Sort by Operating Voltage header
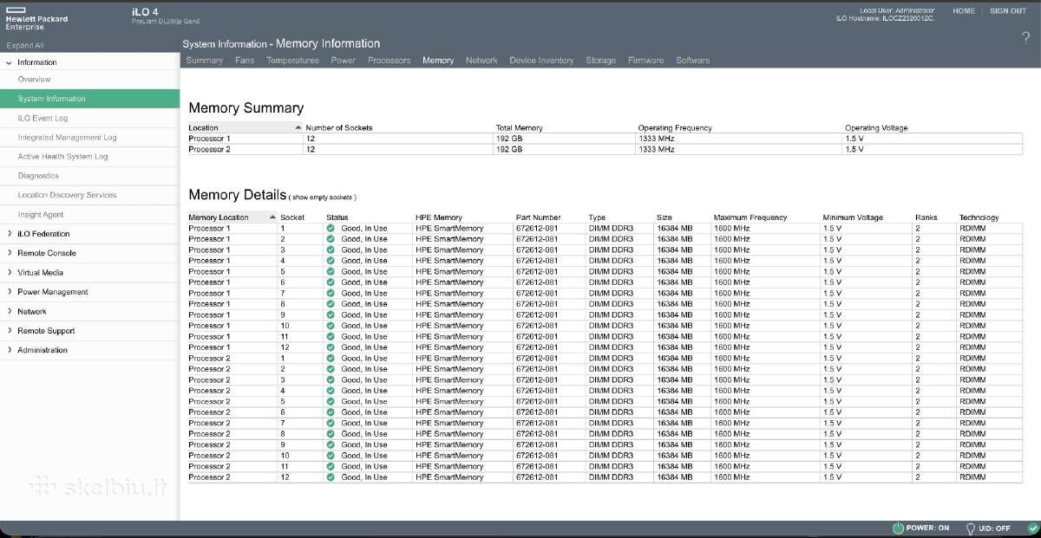This screenshot has width=1041, height=538. 876,127
